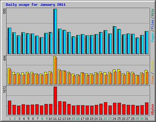Click day 28 on the x-axis

[x=133, y=119]
